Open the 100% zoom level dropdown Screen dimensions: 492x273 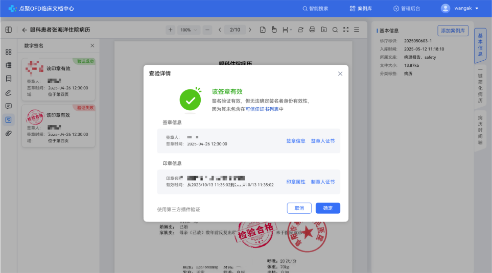coord(189,30)
